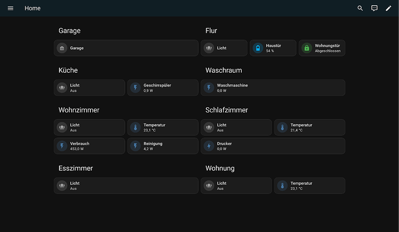Open Wohnung Temperatur 23,1 °C tile
The width and height of the screenshot is (399, 232).
click(309, 186)
